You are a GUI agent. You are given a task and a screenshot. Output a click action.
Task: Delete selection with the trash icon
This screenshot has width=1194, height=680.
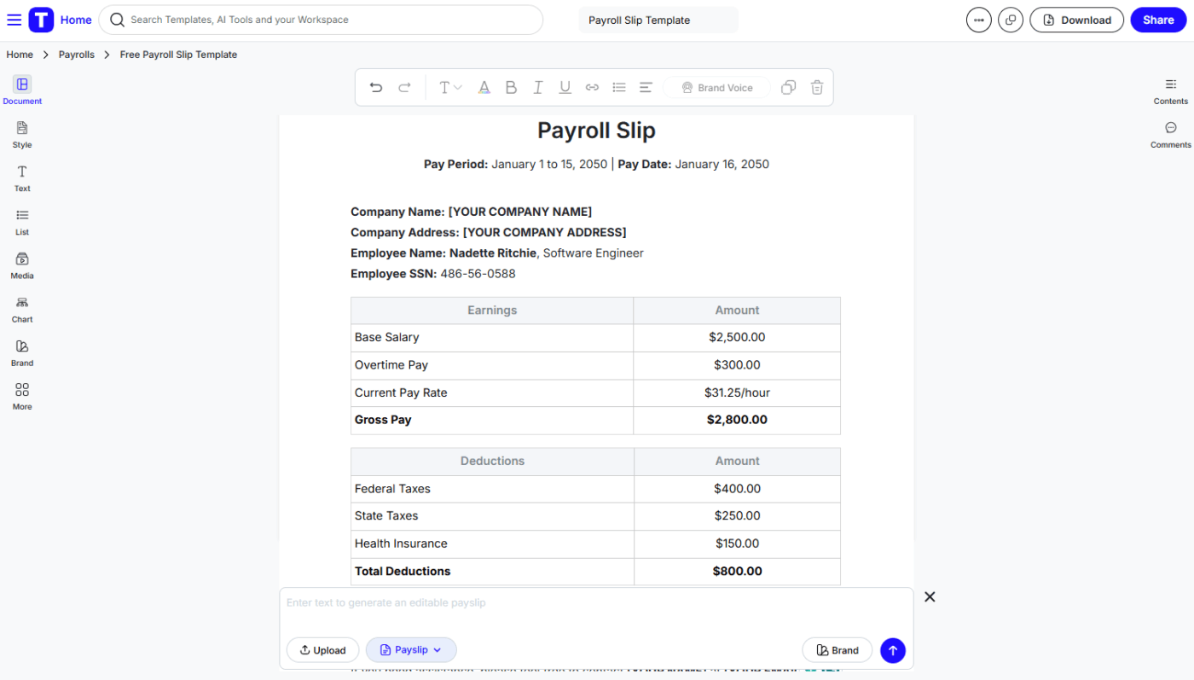coord(816,87)
